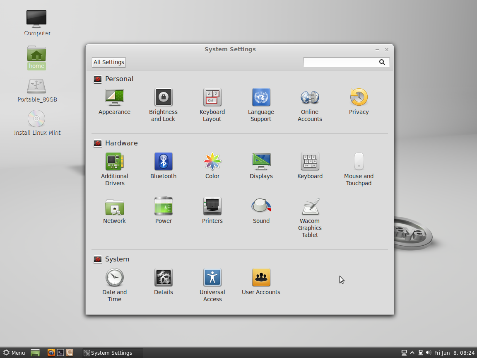Open the Color management panel
The width and height of the screenshot is (477, 358).
[212, 166]
